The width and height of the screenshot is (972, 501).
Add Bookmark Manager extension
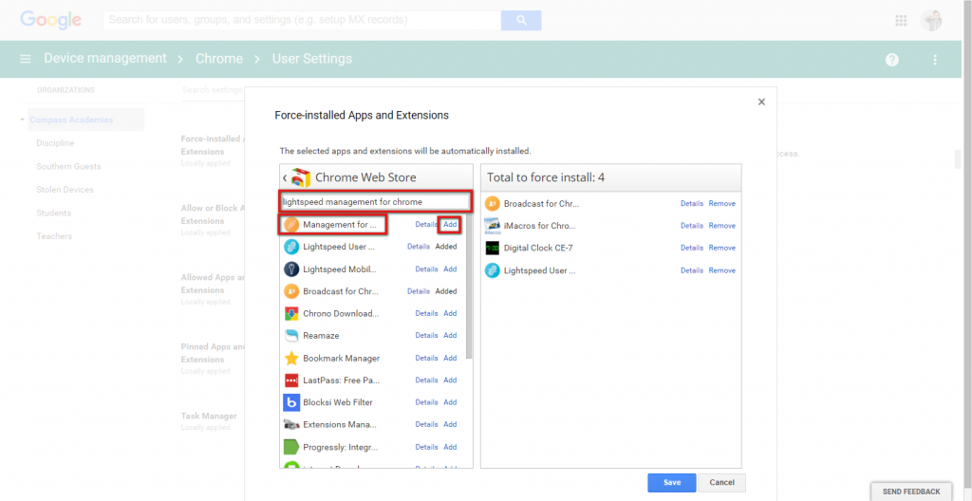tap(450, 359)
